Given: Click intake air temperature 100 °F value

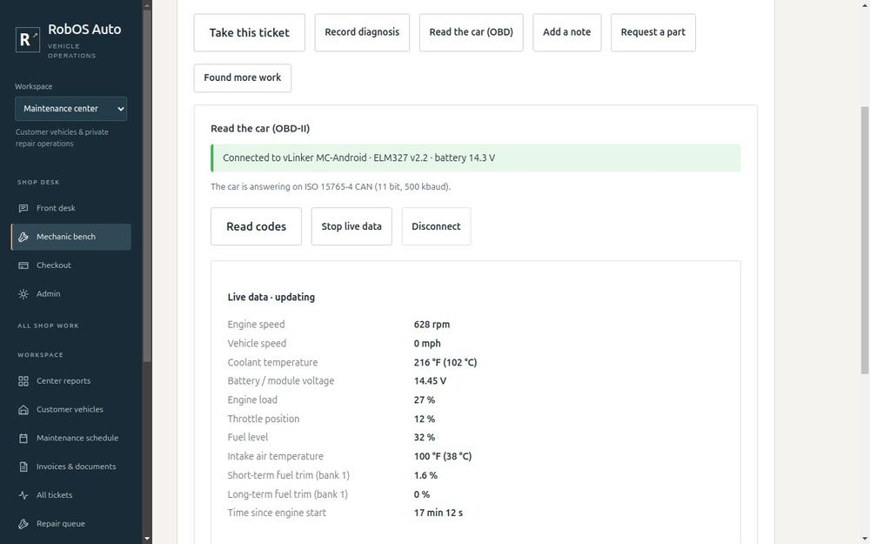Looking at the screenshot, I should 443,456.
